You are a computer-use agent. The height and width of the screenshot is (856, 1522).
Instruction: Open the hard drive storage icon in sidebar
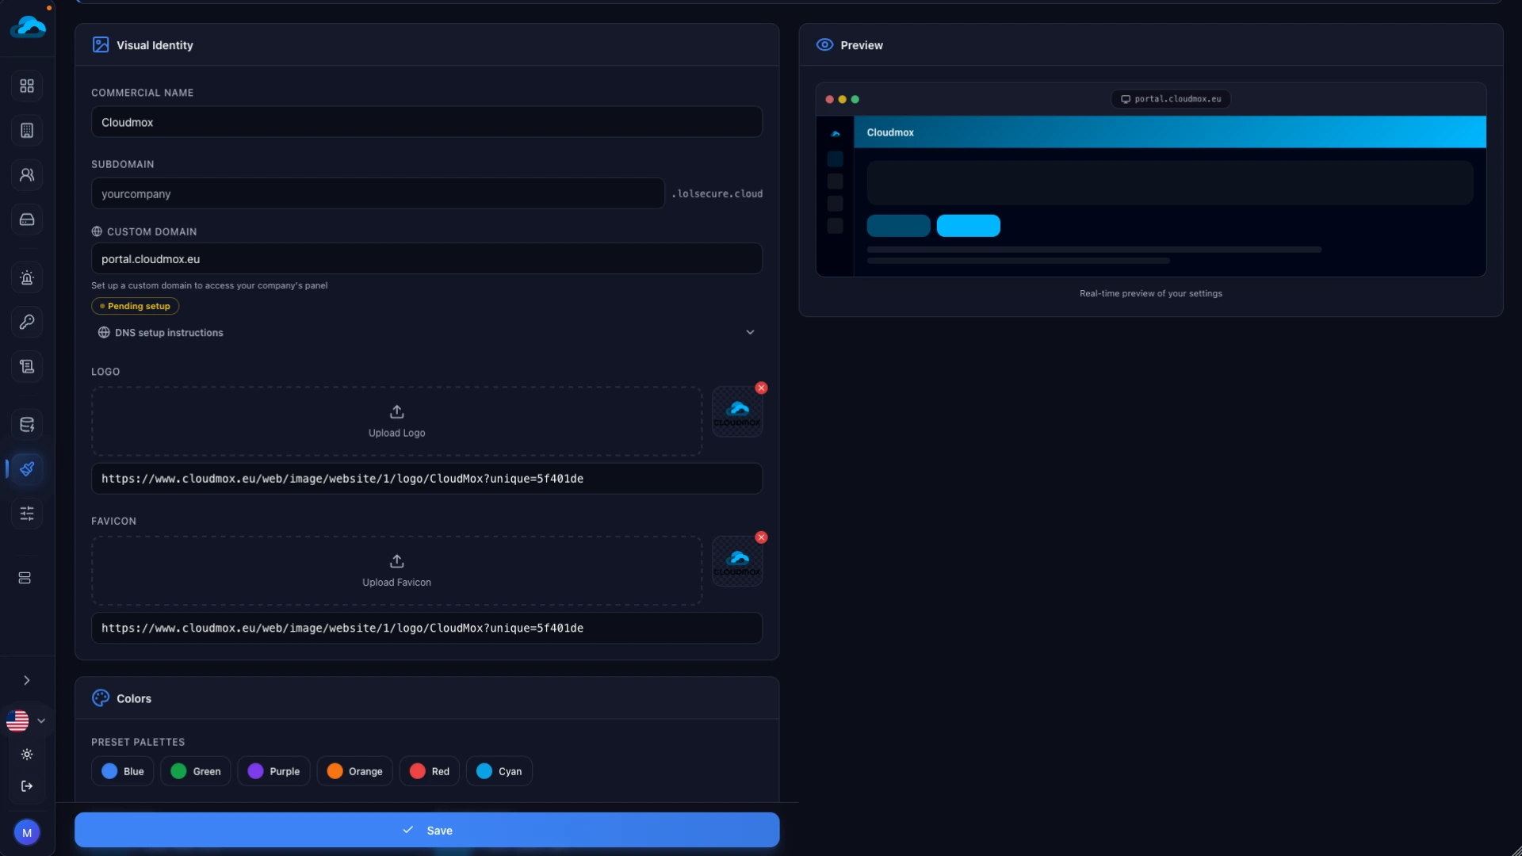pos(27,220)
